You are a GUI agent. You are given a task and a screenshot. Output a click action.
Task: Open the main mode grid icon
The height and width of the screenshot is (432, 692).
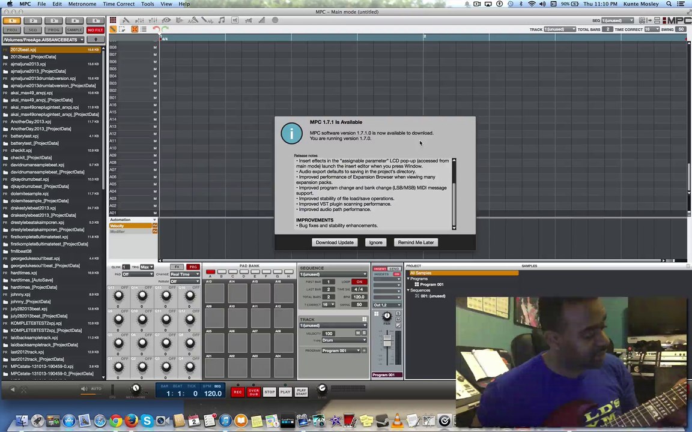pos(113,20)
